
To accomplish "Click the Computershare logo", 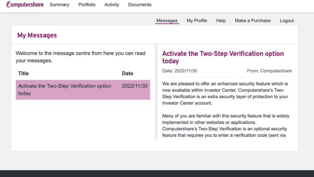I will tap(25, 4).
